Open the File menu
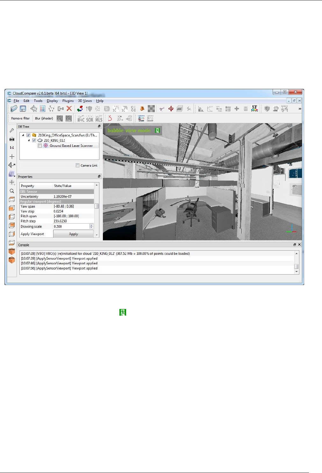This screenshot has height=473, width=322. click(16, 101)
